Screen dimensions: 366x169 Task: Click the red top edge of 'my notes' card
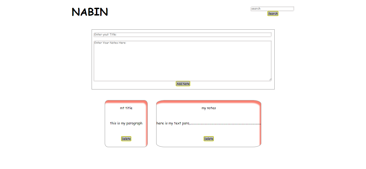209,101
